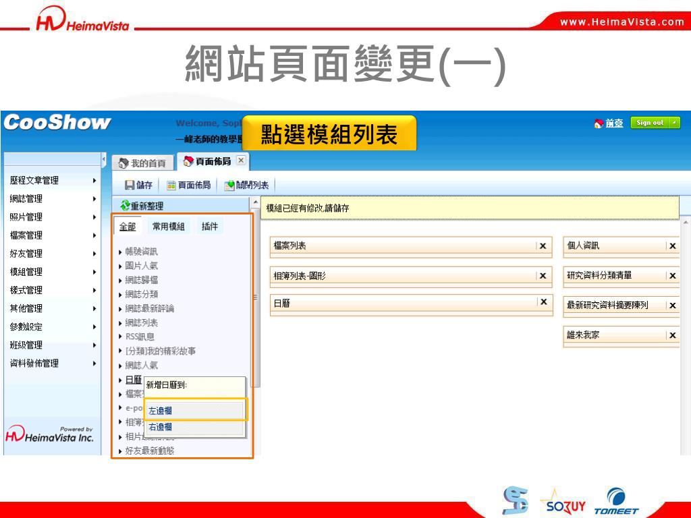Click HeimaVista Inc. powered-by logo
The image size is (691, 518).
49,434
